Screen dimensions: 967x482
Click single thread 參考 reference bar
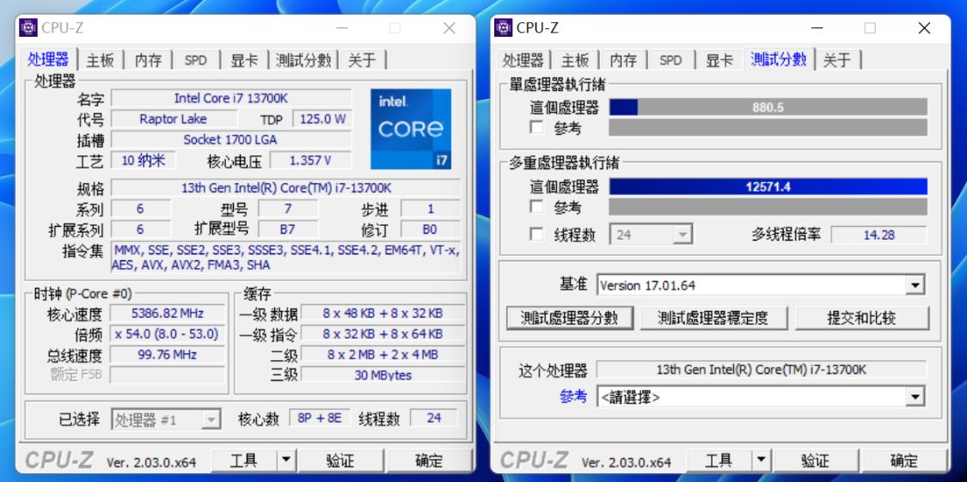pos(768,127)
